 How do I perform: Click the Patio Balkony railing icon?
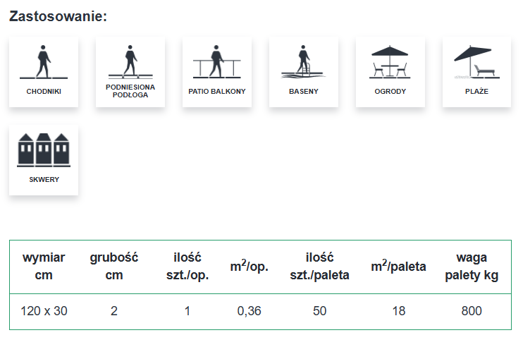(x=216, y=62)
